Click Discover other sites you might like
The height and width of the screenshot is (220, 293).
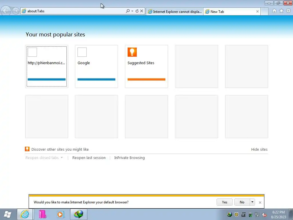click(x=60, y=149)
